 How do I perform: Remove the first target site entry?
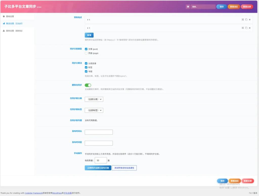click(250, 19)
